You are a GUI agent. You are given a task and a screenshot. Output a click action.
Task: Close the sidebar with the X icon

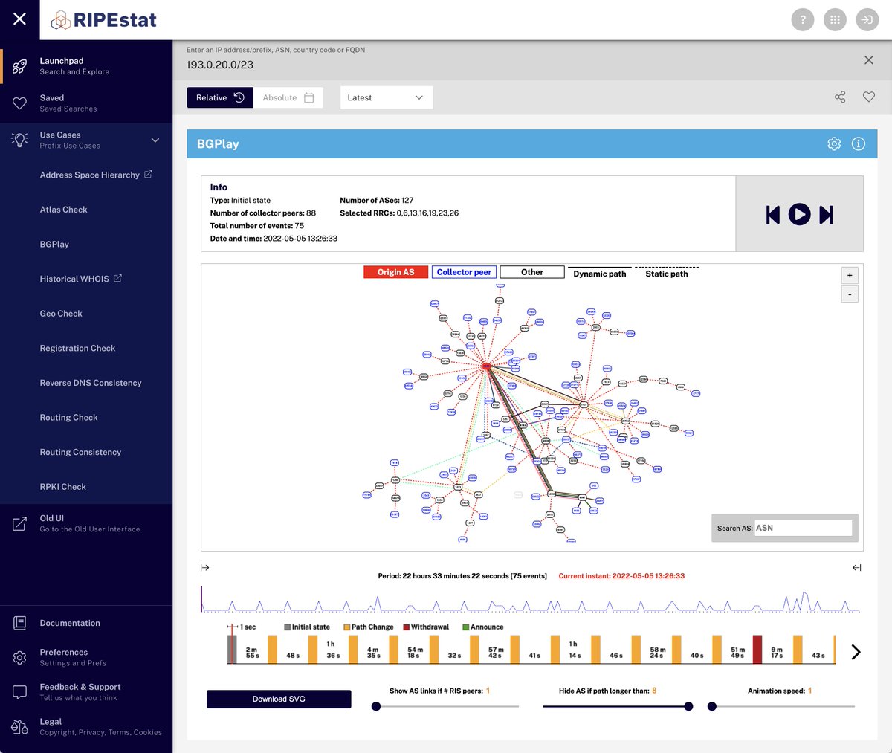19,19
